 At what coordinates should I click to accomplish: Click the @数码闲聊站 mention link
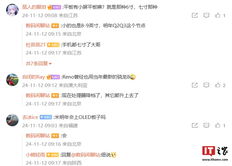[x=85, y=155]
